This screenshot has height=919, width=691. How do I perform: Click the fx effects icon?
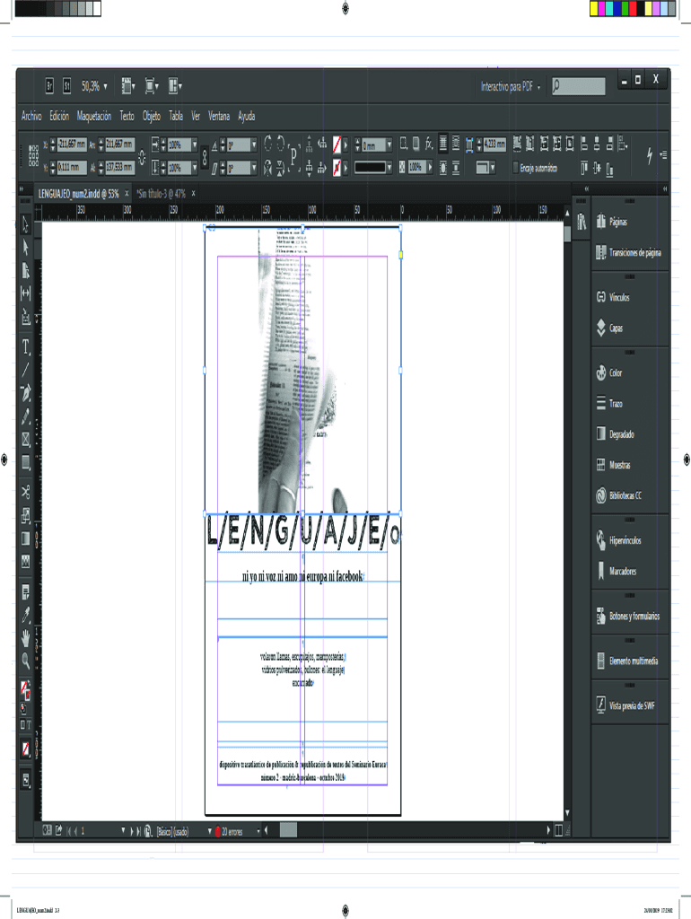[429, 144]
